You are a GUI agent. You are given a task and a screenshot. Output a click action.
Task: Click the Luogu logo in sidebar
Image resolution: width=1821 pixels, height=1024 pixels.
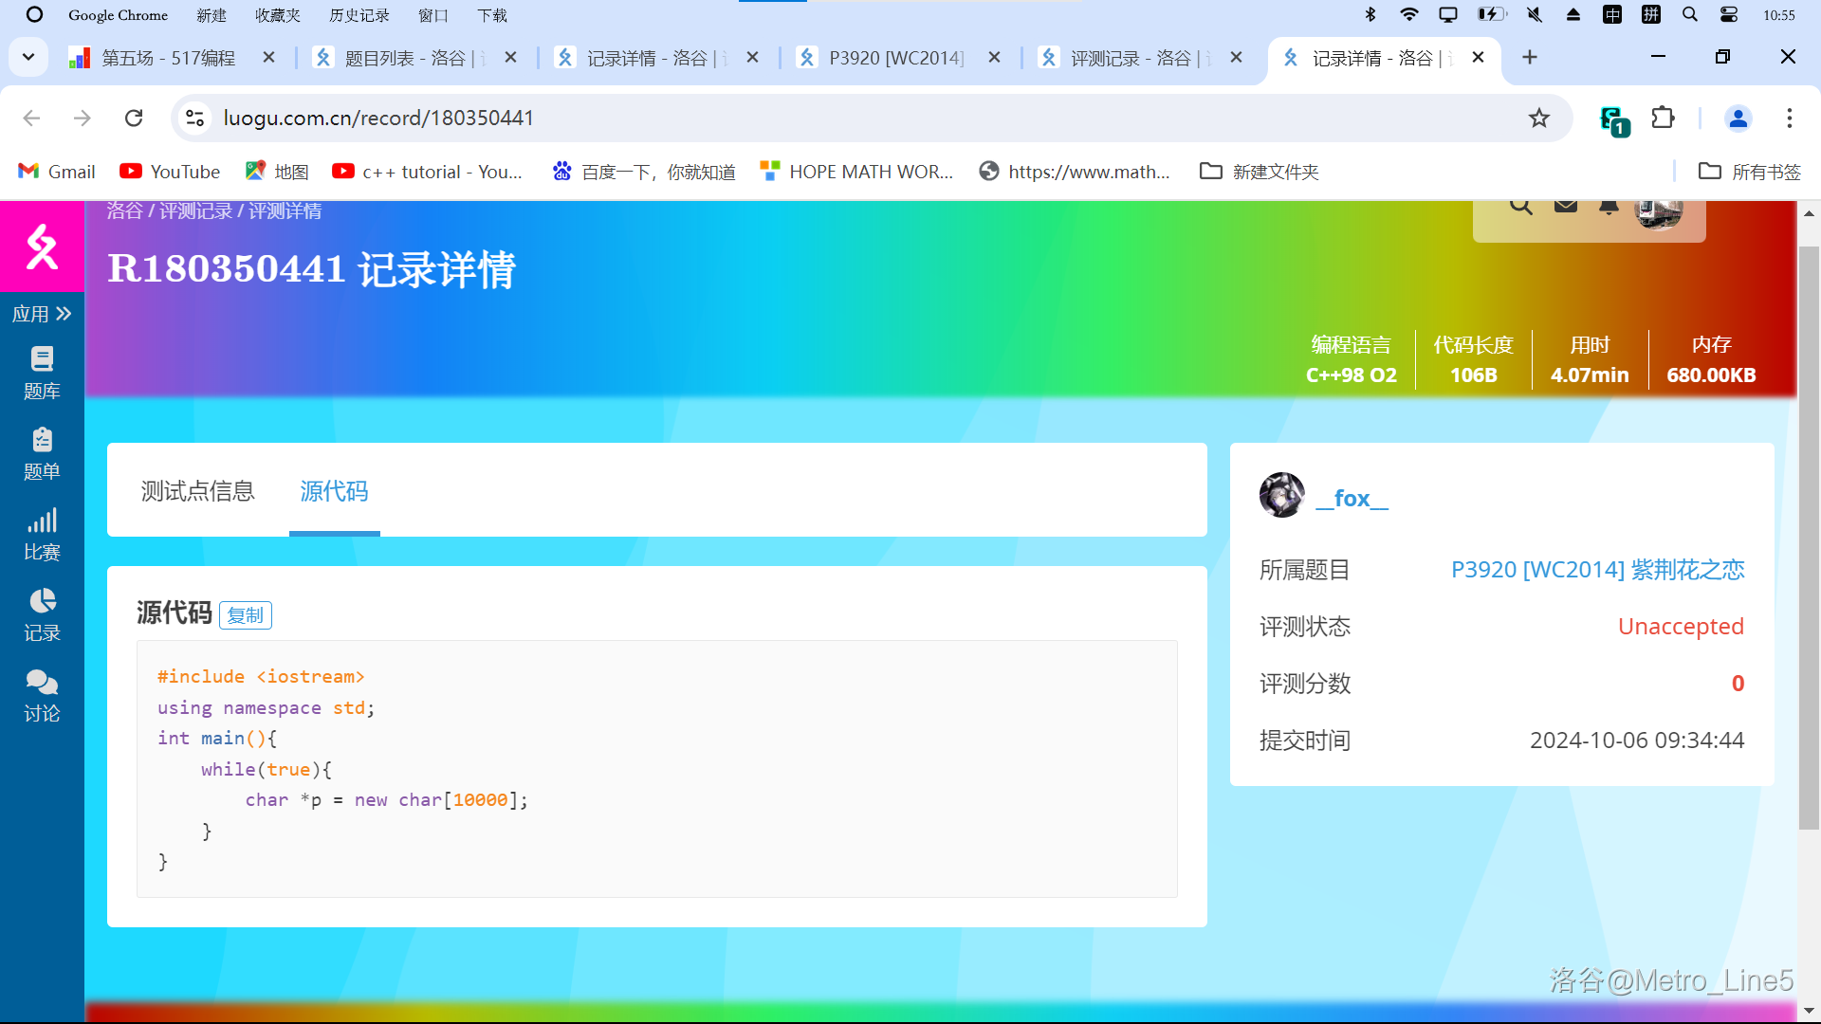coord(42,247)
